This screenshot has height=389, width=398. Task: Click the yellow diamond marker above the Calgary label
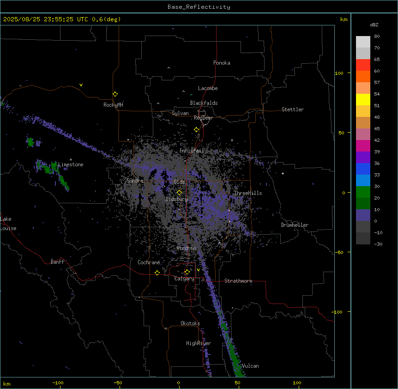click(x=187, y=272)
